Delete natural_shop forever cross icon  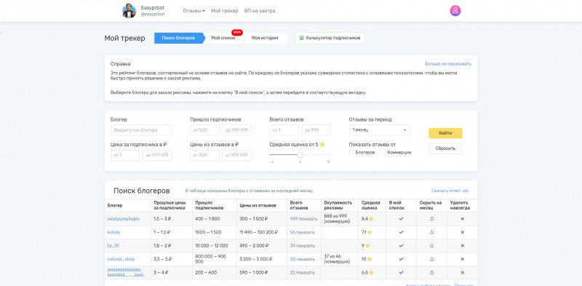(x=463, y=259)
